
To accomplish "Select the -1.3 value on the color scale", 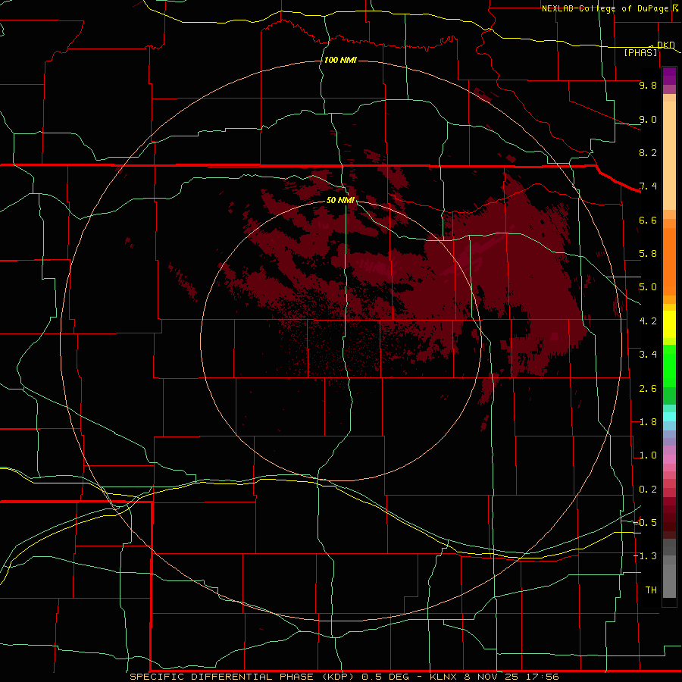I will (645, 556).
